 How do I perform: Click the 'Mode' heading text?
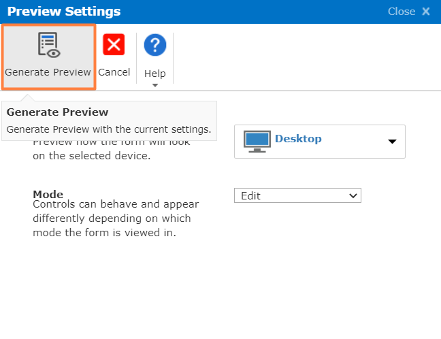[48, 194]
